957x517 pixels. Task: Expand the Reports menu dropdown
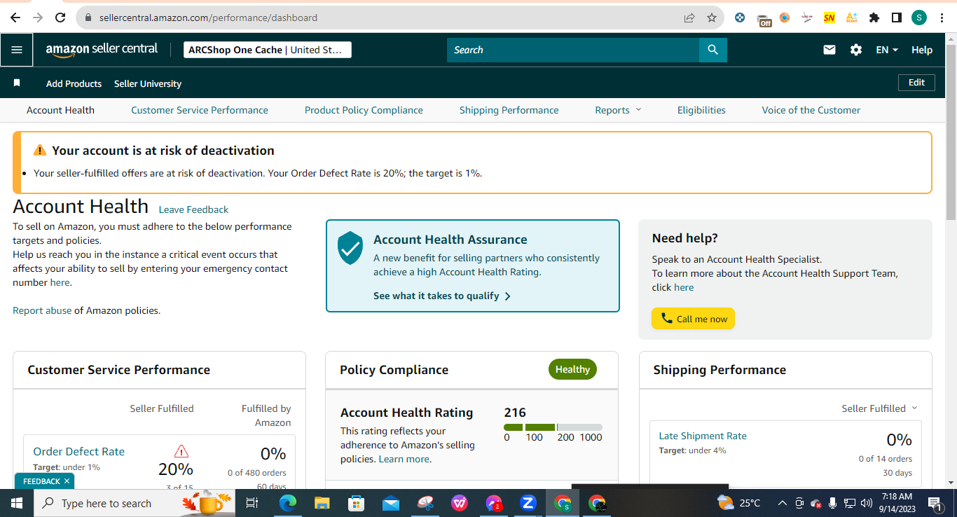click(x=618, y=110)
